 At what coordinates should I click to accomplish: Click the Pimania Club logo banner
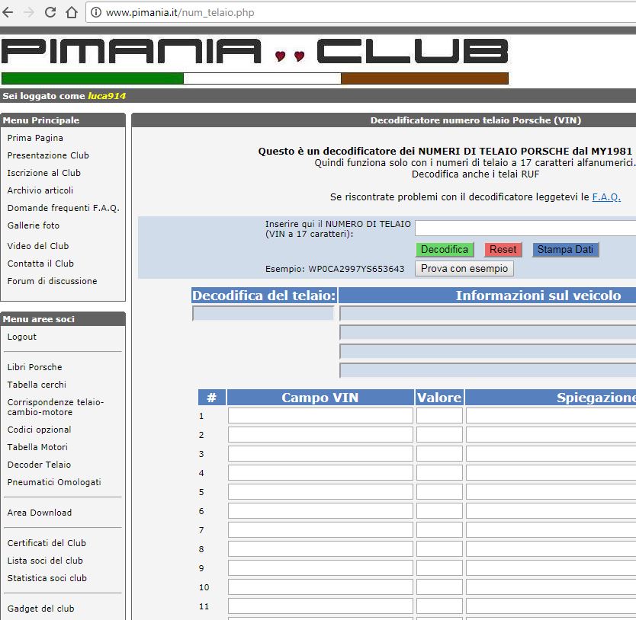tap(255, 61)
